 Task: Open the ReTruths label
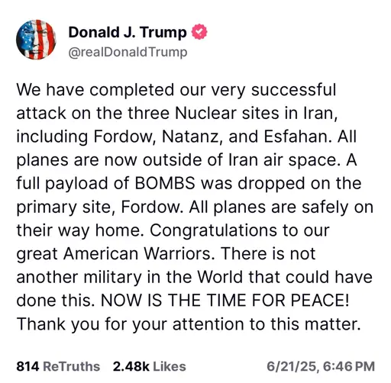pos(72,366)
